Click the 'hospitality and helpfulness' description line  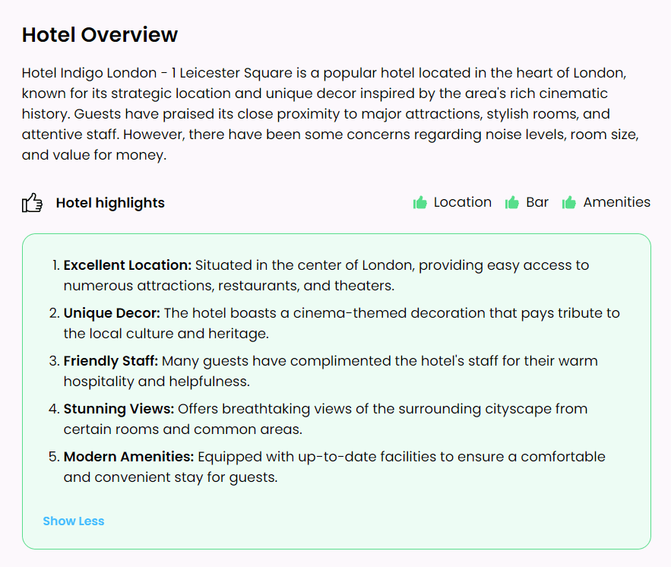(x=157, y=382)
